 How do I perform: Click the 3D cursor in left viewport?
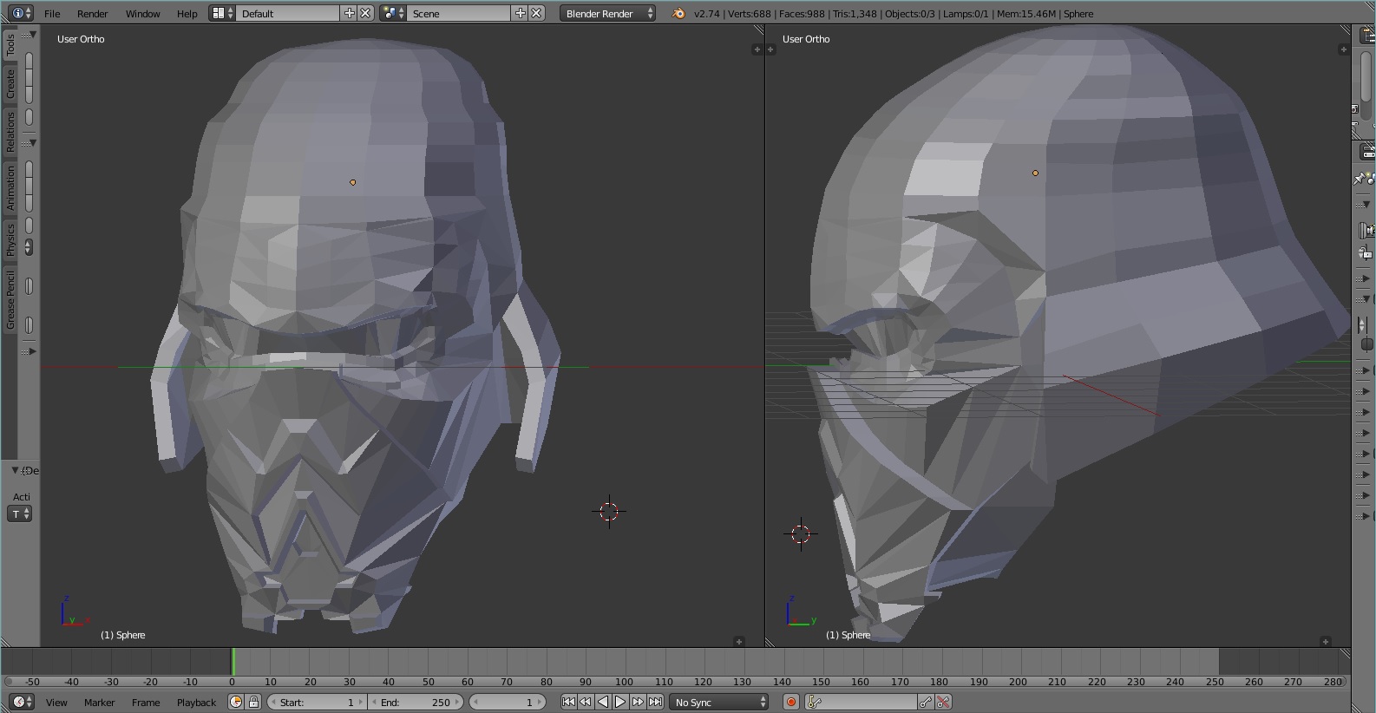point(609,512)
